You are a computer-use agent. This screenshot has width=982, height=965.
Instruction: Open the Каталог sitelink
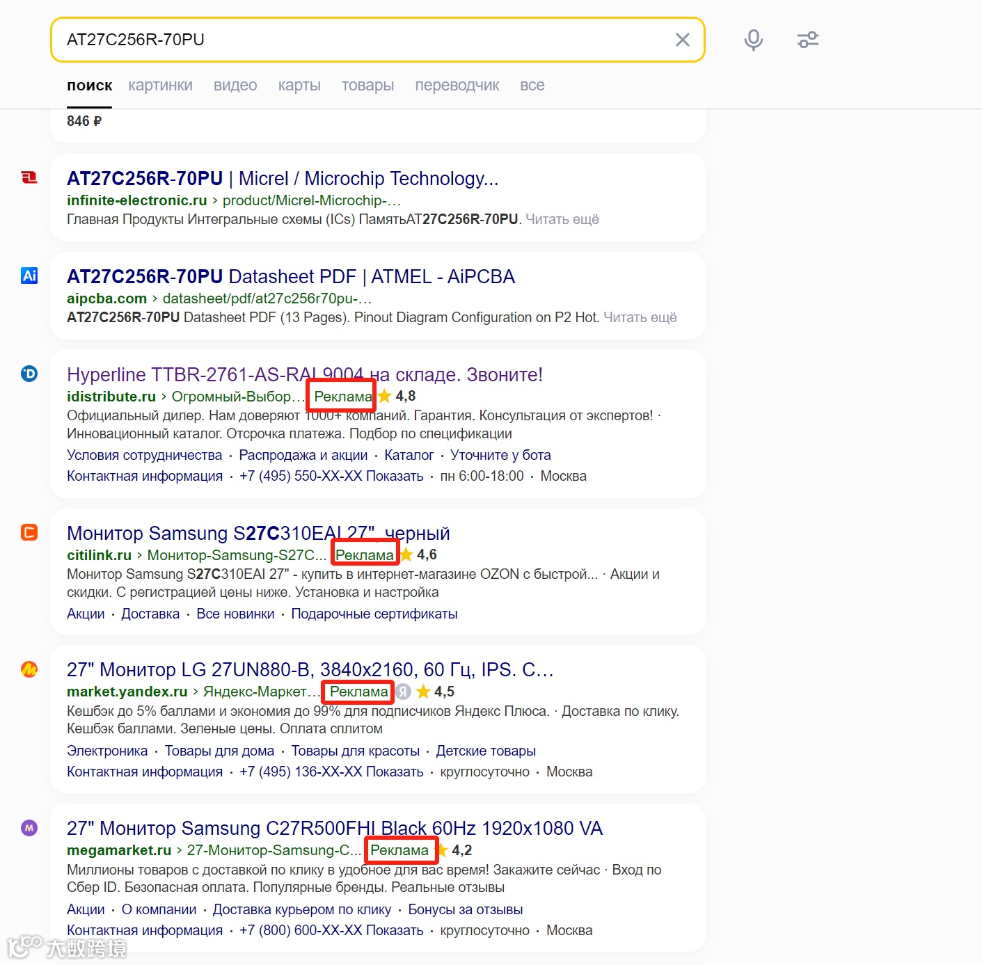click(x=409, y=455)
